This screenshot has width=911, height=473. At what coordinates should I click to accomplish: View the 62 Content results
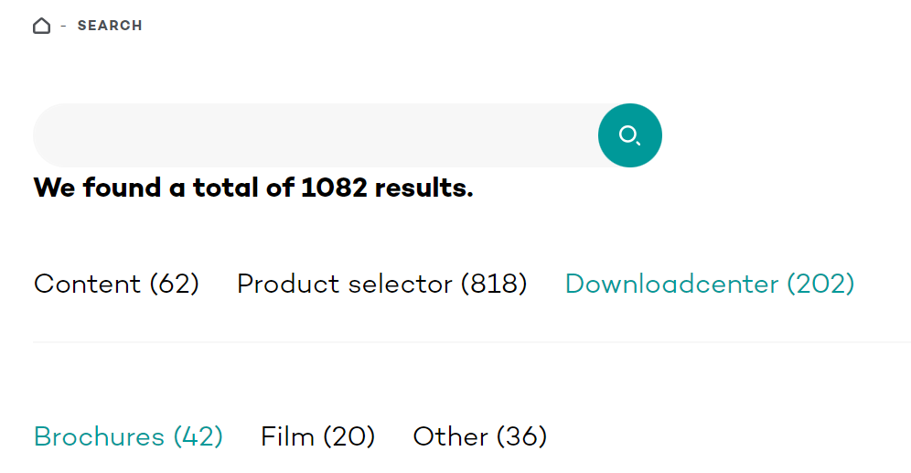[116, 285]
